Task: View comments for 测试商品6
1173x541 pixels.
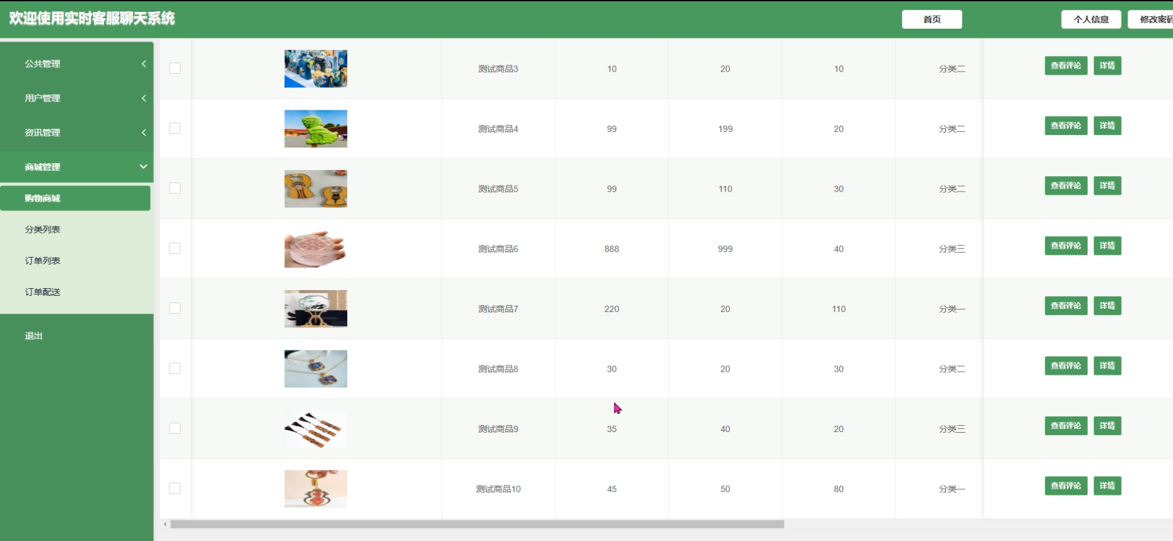Action: click(x=1066, y=246)
